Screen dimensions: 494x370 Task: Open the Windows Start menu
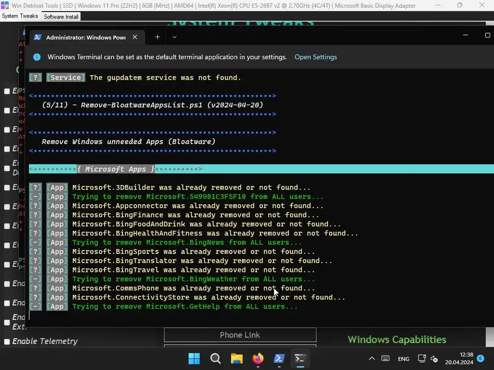point(194,358)
